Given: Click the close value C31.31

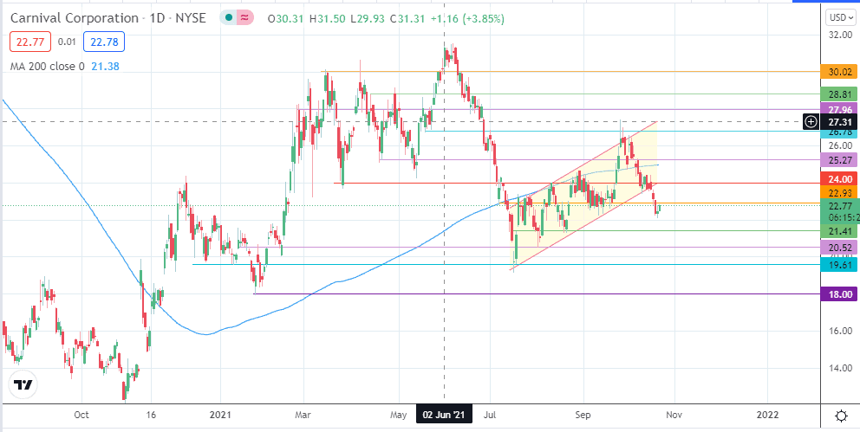Looking at the screenshot, I should 407,19.
